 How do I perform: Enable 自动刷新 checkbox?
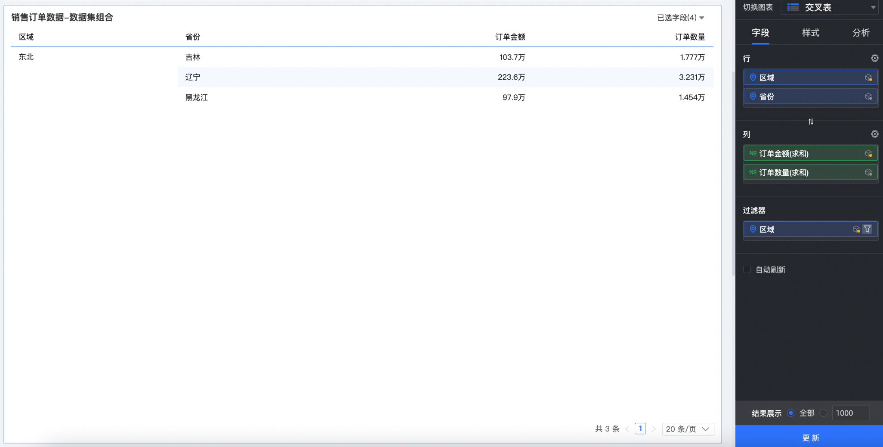[x=747, y=270]
